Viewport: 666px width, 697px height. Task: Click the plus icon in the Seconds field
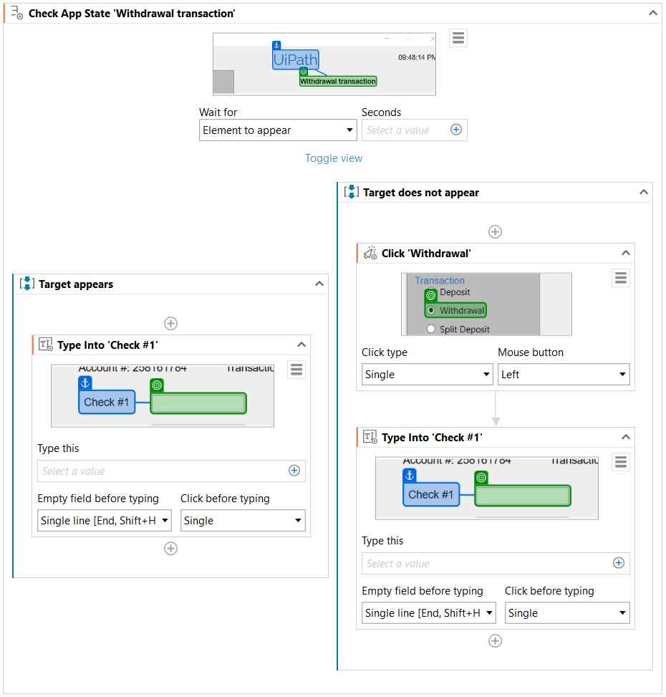456,130
